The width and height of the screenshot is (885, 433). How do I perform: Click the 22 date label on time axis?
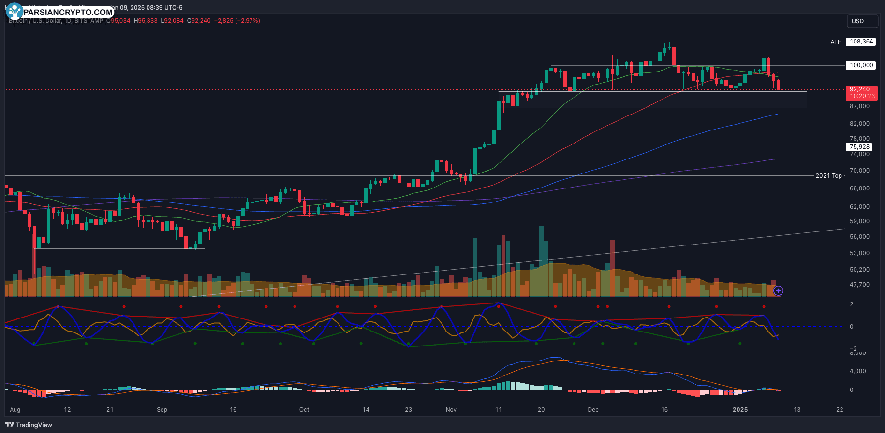[x=840, y=410]
